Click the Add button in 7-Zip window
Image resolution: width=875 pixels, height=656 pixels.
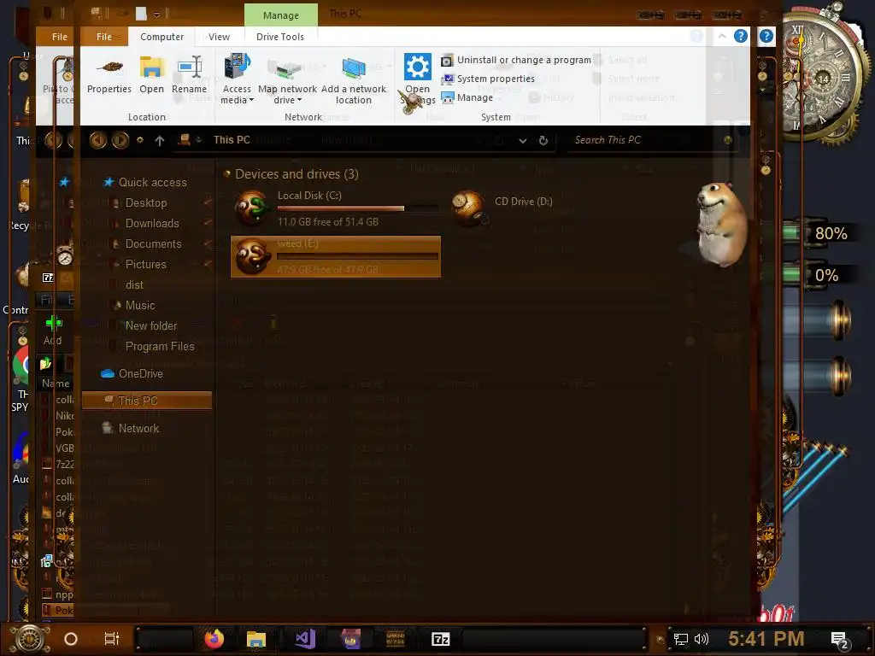53,331
